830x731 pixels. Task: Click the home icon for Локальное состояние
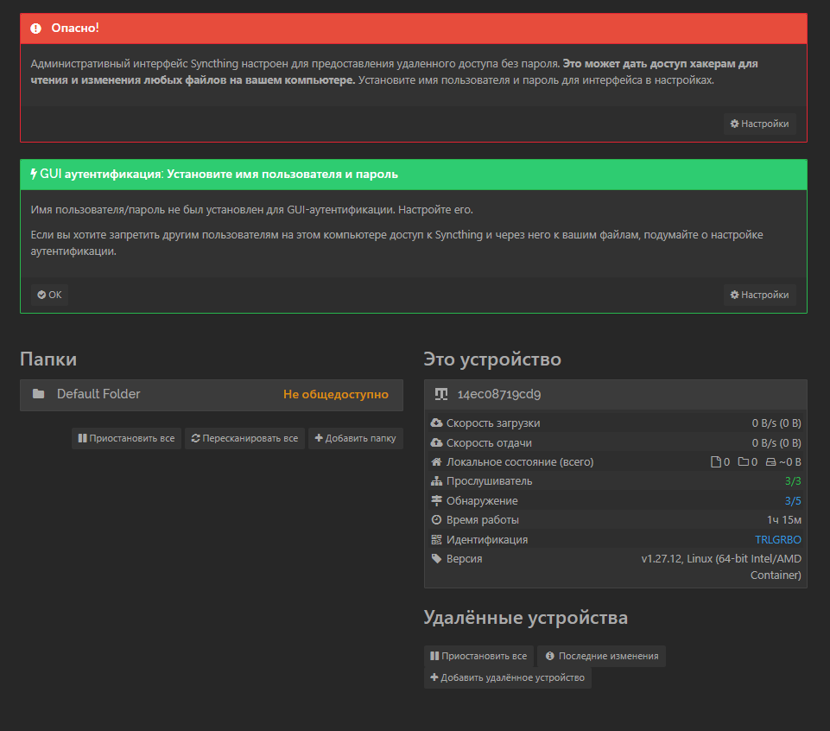click(436, 462)
